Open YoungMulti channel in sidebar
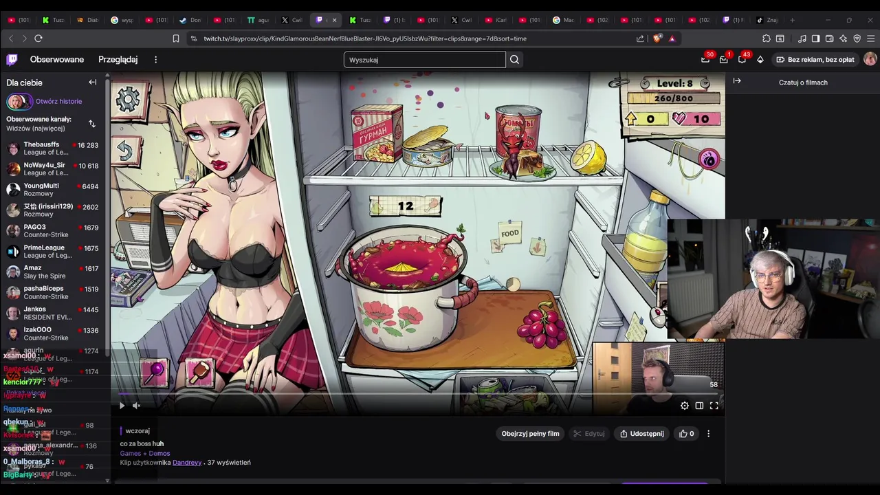The height and width of the screenshot is (495, 880). [x=54, y=190]
